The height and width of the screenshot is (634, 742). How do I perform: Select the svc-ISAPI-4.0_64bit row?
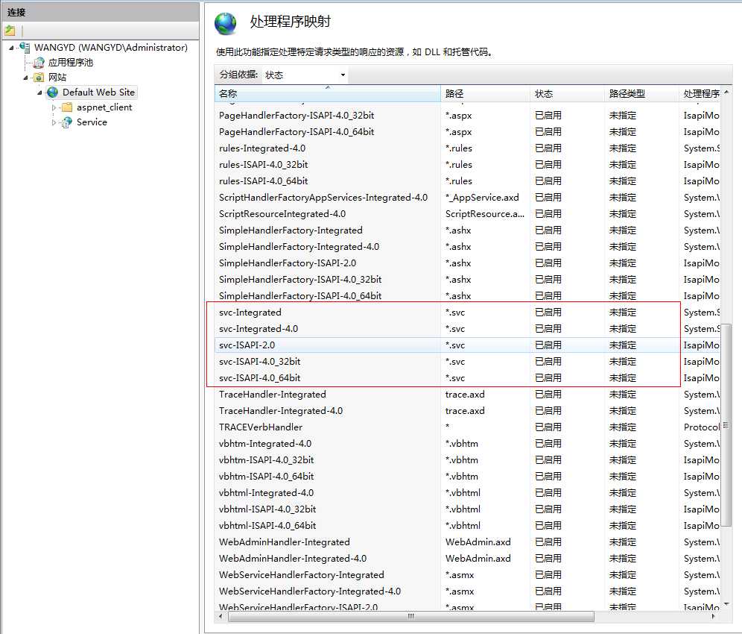[x=467, y=378]
